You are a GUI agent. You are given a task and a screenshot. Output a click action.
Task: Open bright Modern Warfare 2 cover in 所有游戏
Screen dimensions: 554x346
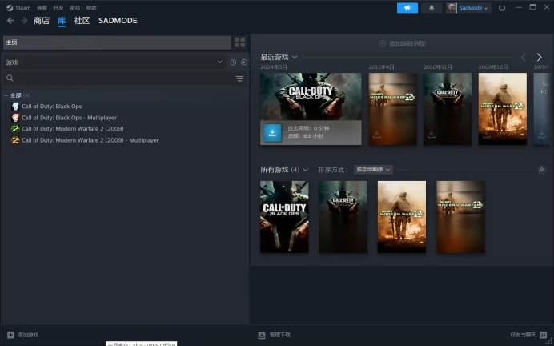pyautogui.click(x=402, y=217)
